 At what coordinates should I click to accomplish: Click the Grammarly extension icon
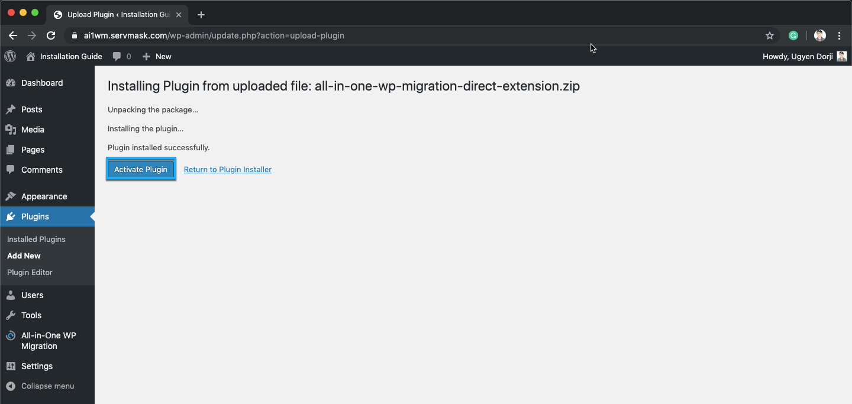[793, 35]
